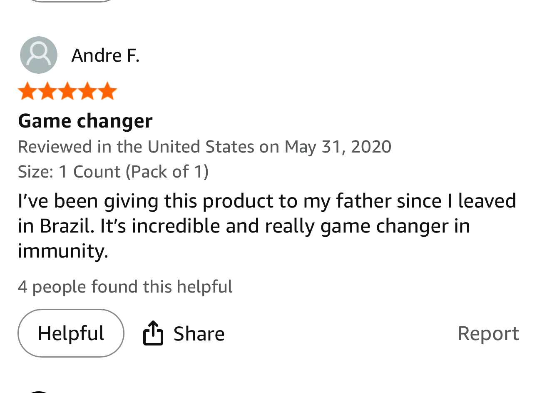Viewport: 537px width, 393px height.
Task: Click the fifth orange rating star
Action: [107, 91]
